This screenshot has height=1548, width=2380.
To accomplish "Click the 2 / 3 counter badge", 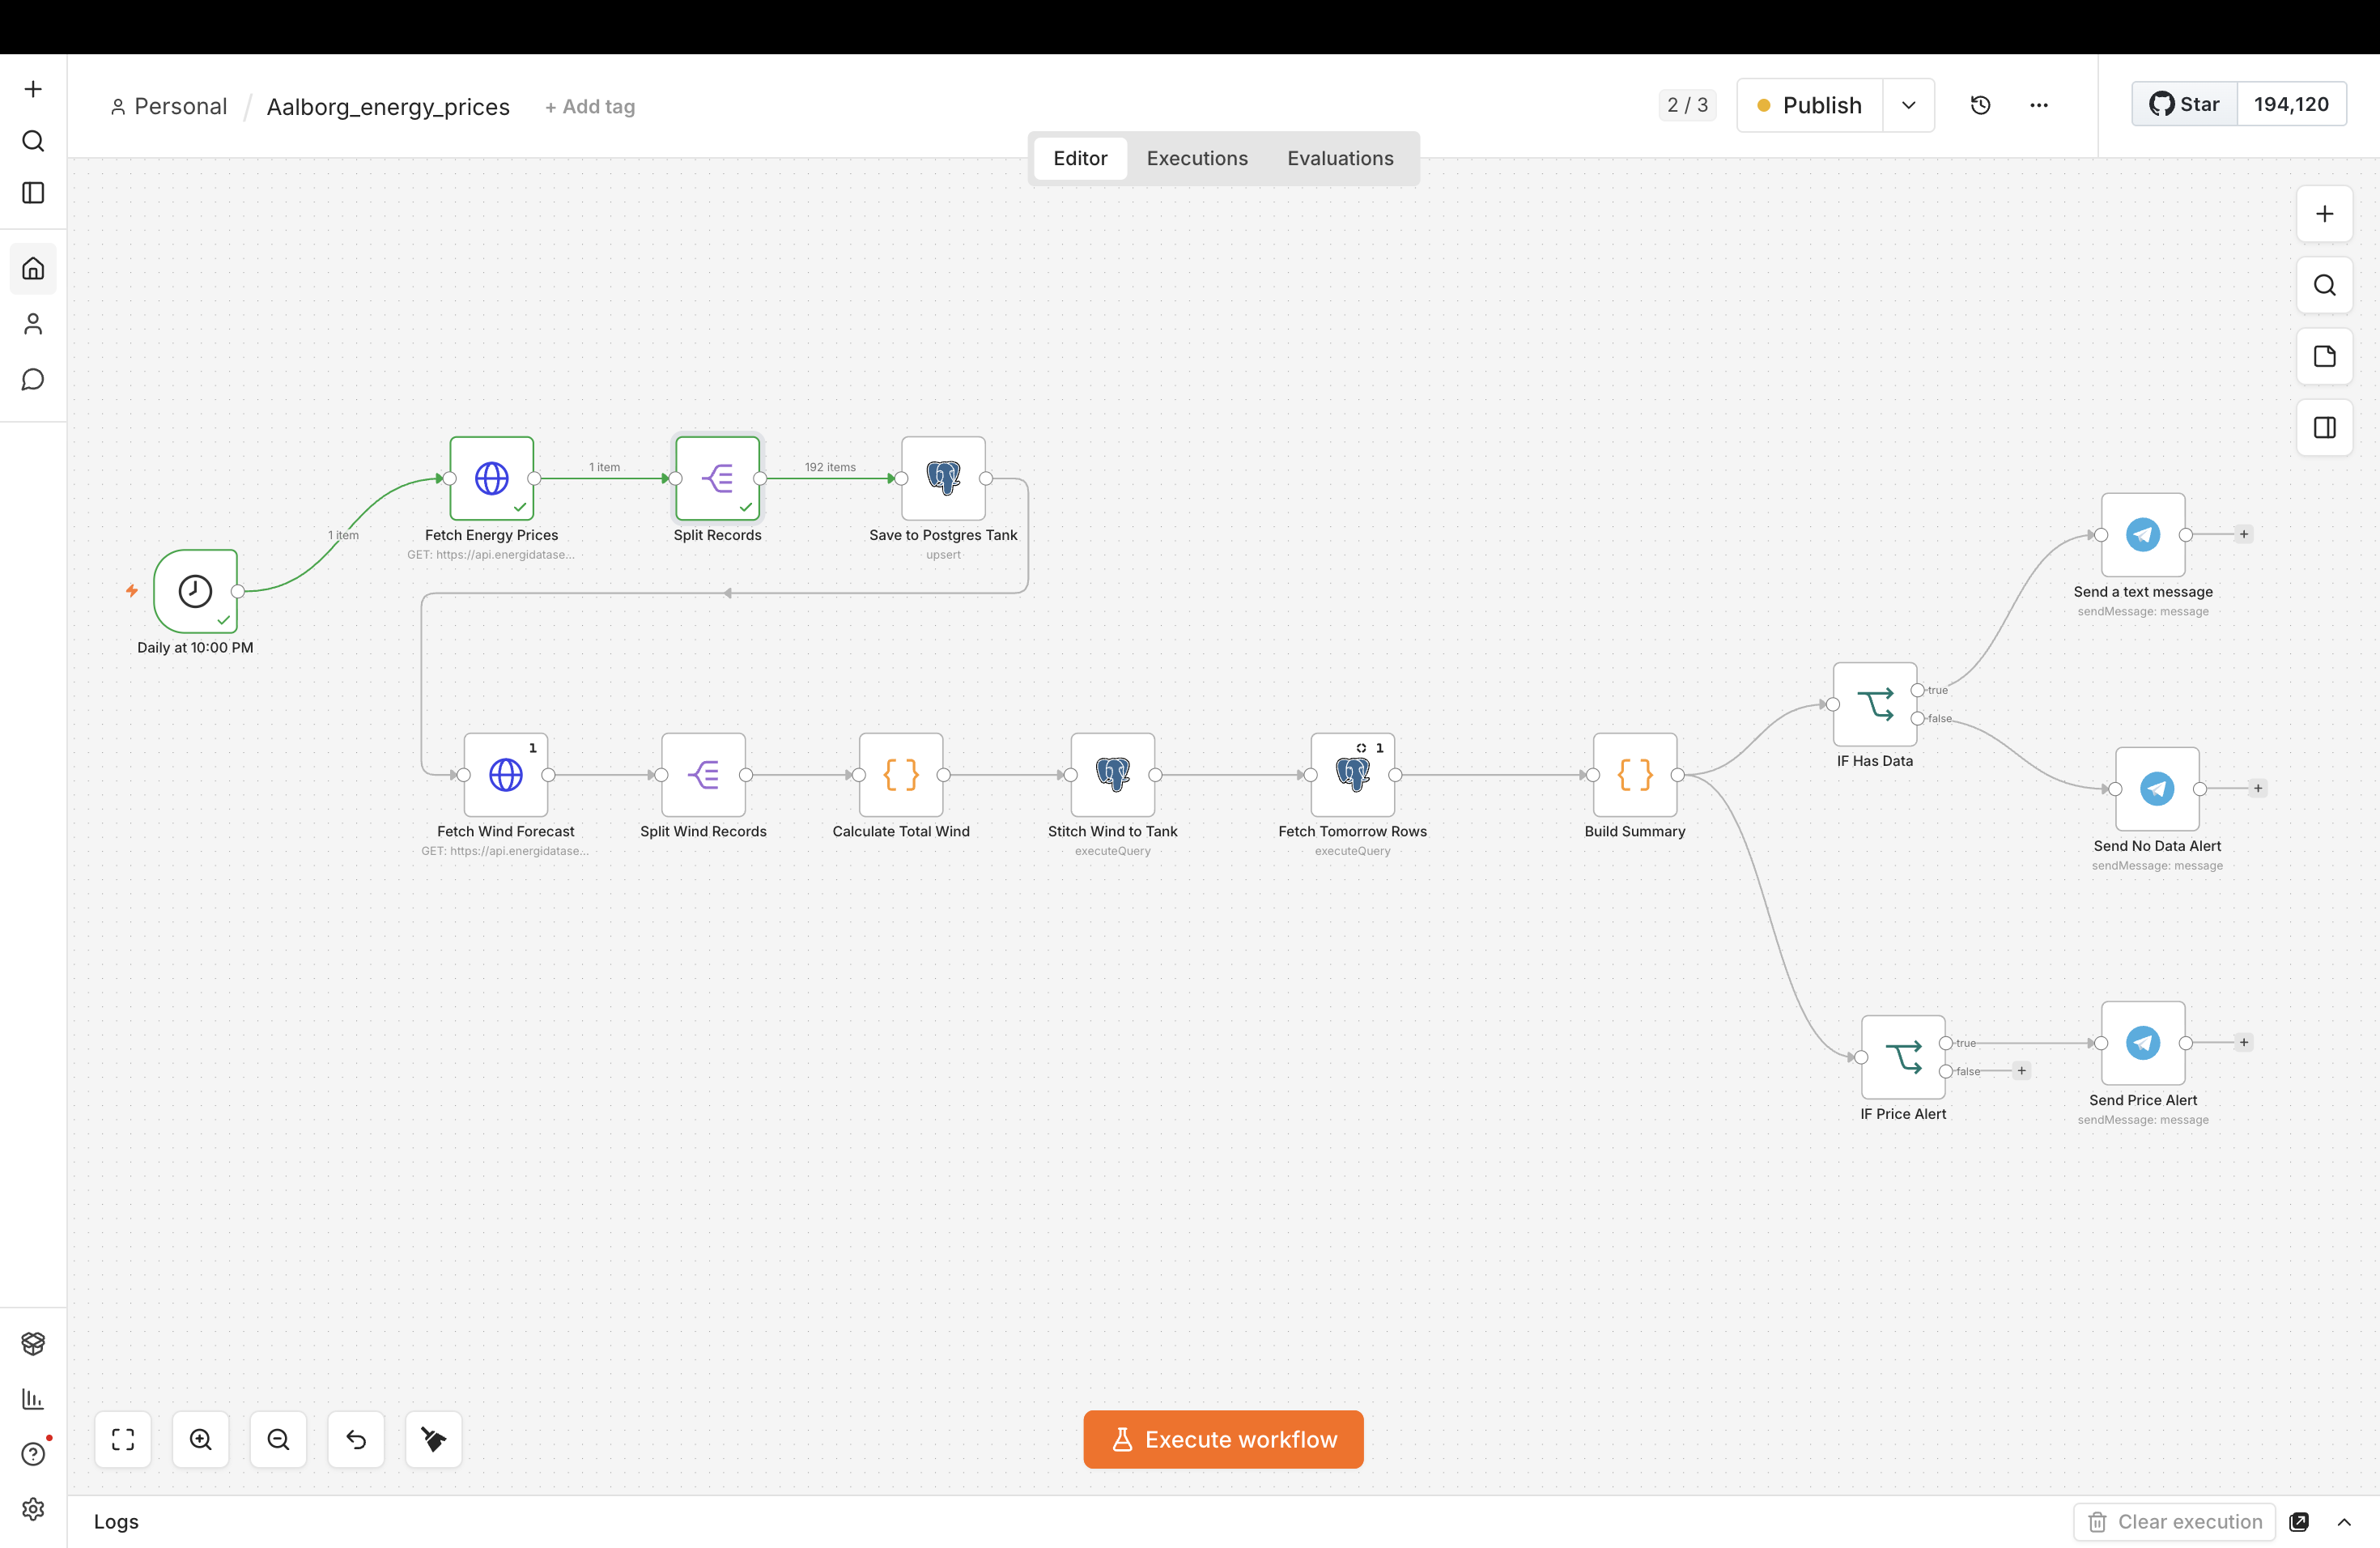I will pos(1687,105).
